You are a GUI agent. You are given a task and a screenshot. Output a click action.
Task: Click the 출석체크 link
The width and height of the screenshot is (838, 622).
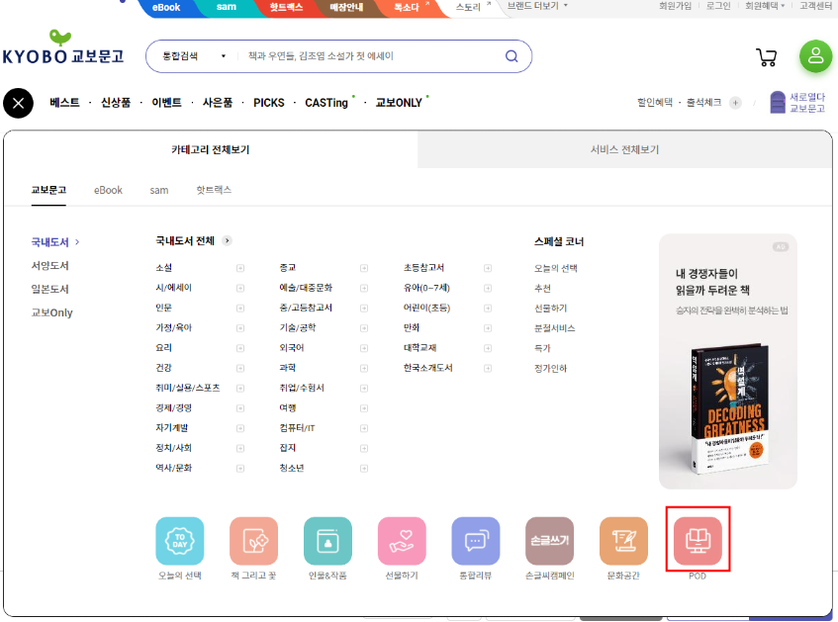(x=703, y=102)
